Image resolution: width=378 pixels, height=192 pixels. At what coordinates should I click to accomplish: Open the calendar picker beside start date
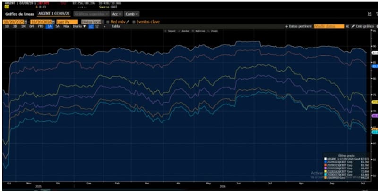[x=26, y=22]
